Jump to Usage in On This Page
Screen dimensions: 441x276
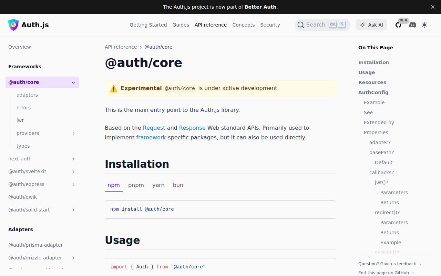coord(367,72)
